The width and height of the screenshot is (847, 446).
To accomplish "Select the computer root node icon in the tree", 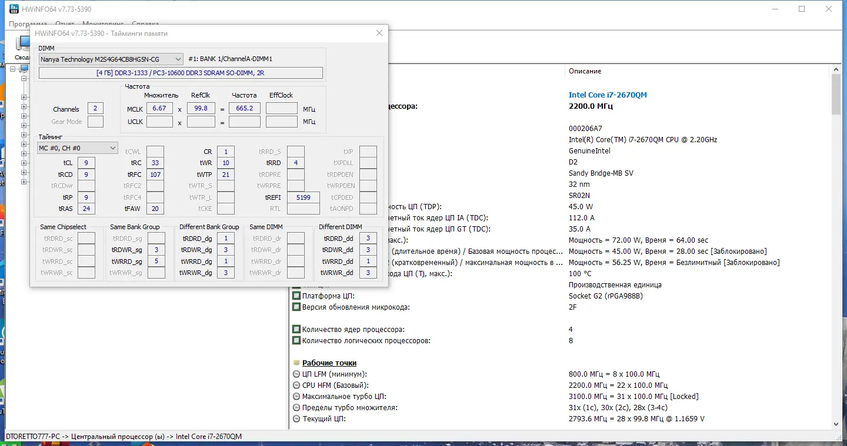I will click(x=24, y=69).
